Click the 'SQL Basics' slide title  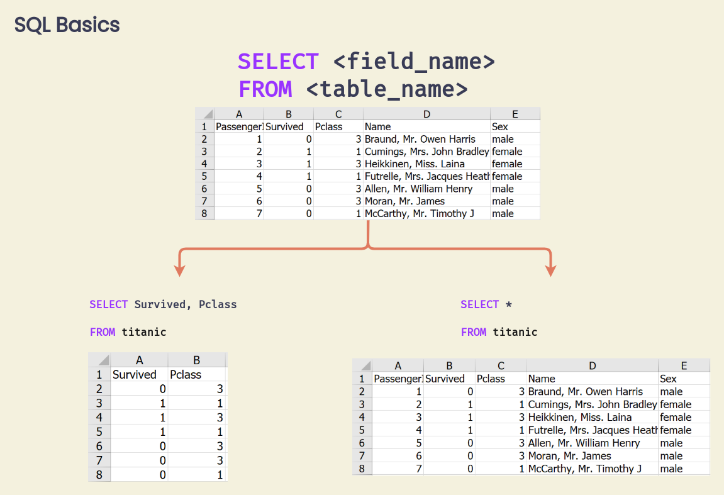tap(67, 25)
